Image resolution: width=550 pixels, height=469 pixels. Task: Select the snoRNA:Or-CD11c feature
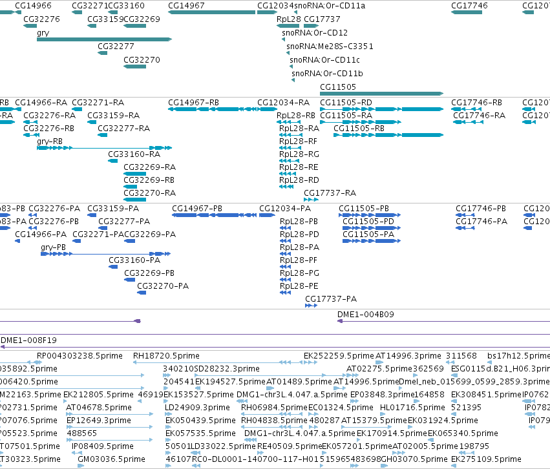click(x=291, y=67)
